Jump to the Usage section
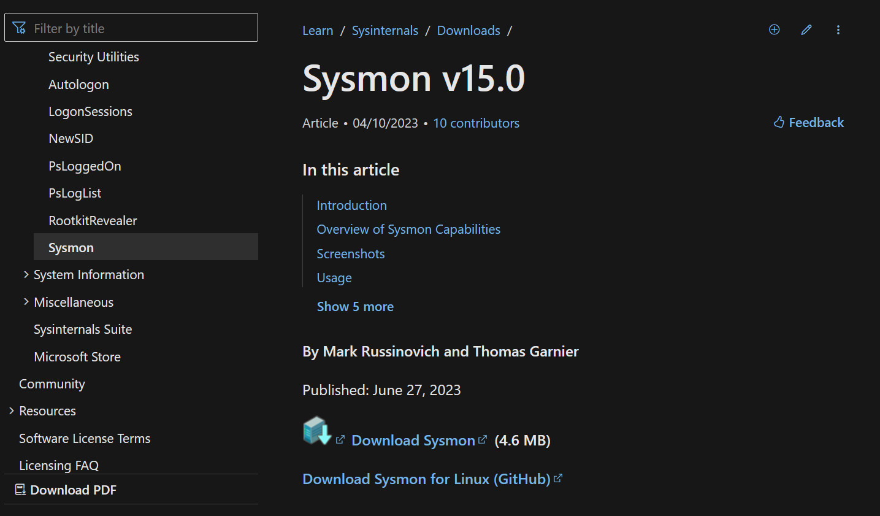 (x=334, y=277)
